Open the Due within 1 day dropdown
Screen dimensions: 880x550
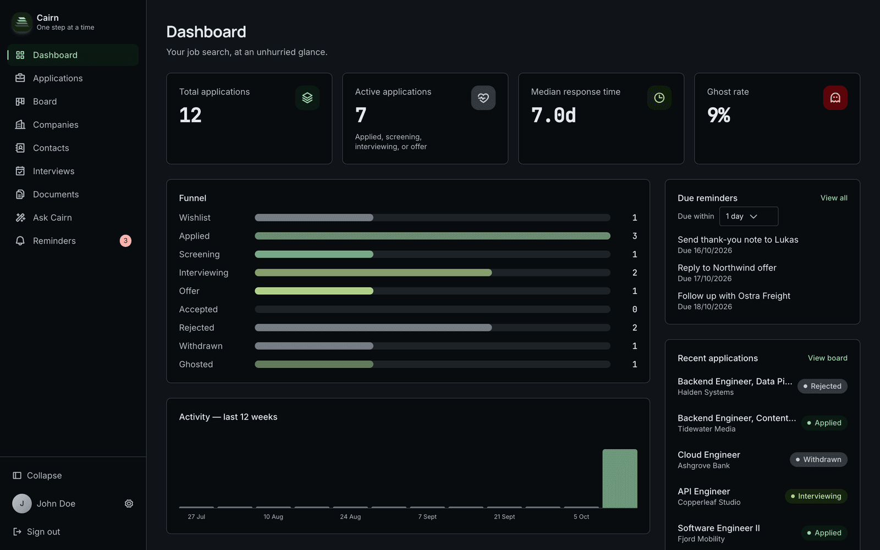click(x=749, y=216)
